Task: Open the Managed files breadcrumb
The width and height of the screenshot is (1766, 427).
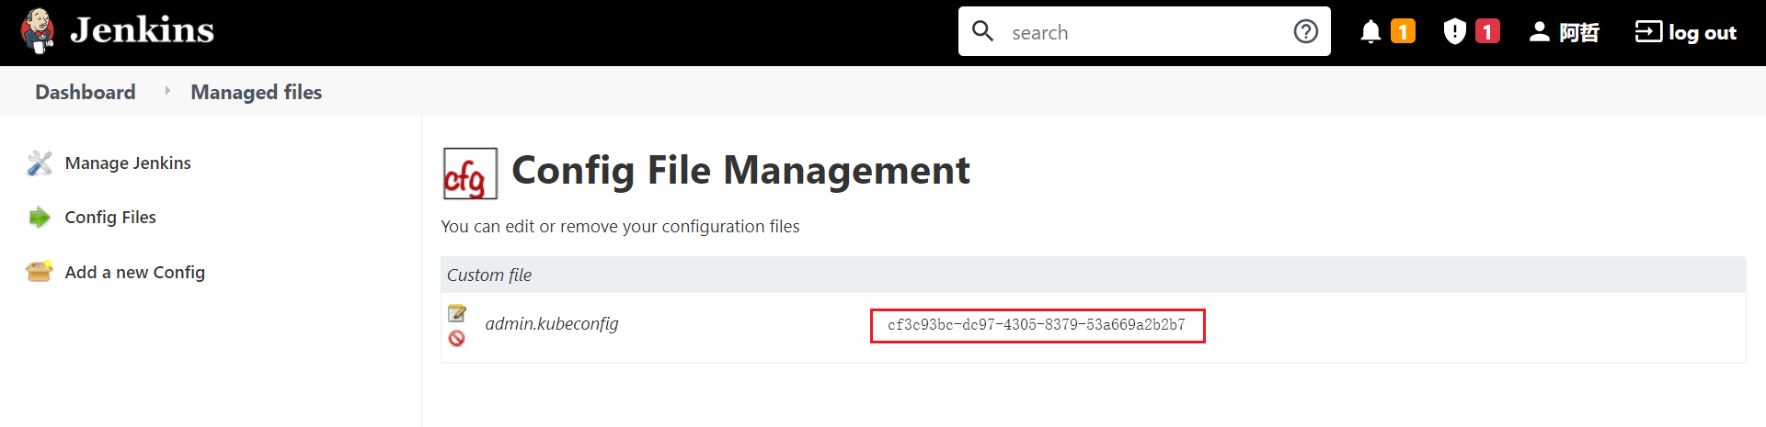Action: click(256, 92)
